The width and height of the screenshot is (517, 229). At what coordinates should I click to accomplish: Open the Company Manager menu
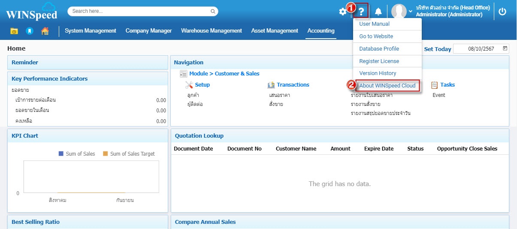tap(148, 31)
